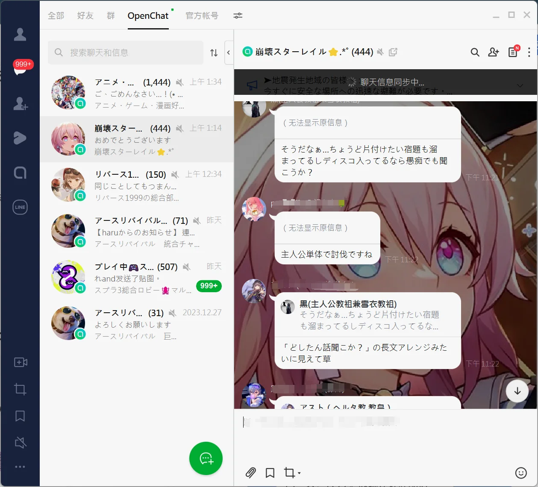
Task: Open the screen capture tool in sidebar
Action: [20, 389]
